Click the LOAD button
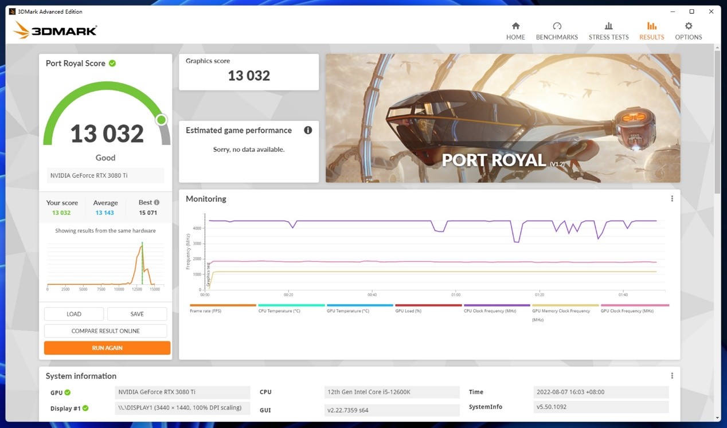This screenshot has height=428, width=727. tap(74, 314)
